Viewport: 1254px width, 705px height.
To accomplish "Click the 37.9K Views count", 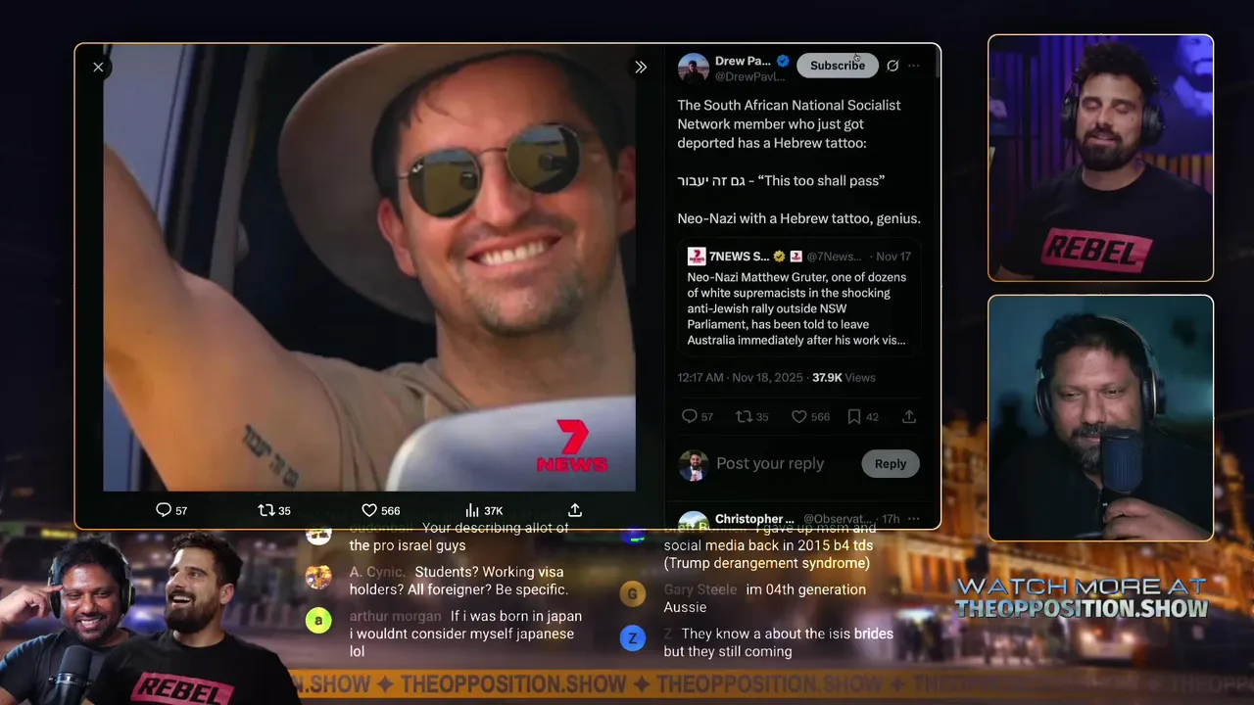I will pyautogui.click(x=844, y=377).
